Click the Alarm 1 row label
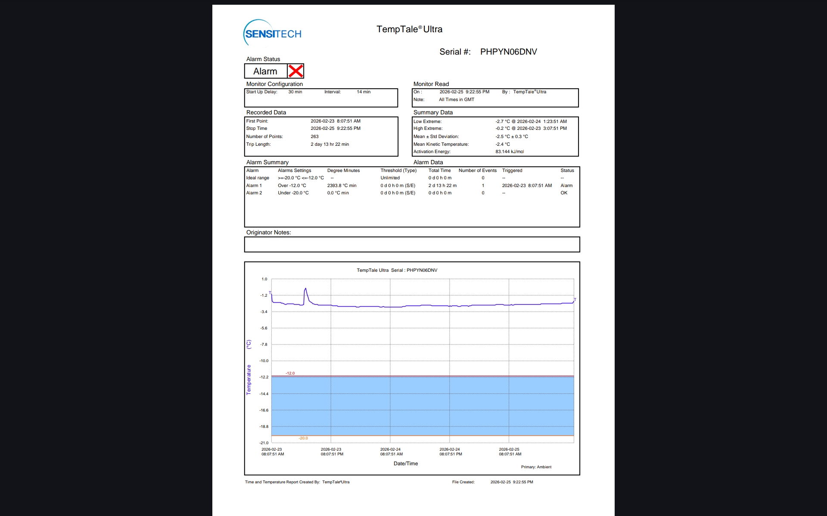827x516 pixels. coord(254,186)
